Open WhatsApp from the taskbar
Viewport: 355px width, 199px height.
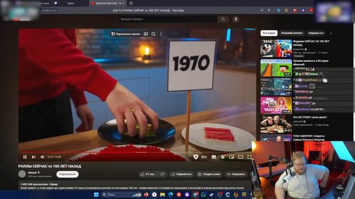pos(204,195)
